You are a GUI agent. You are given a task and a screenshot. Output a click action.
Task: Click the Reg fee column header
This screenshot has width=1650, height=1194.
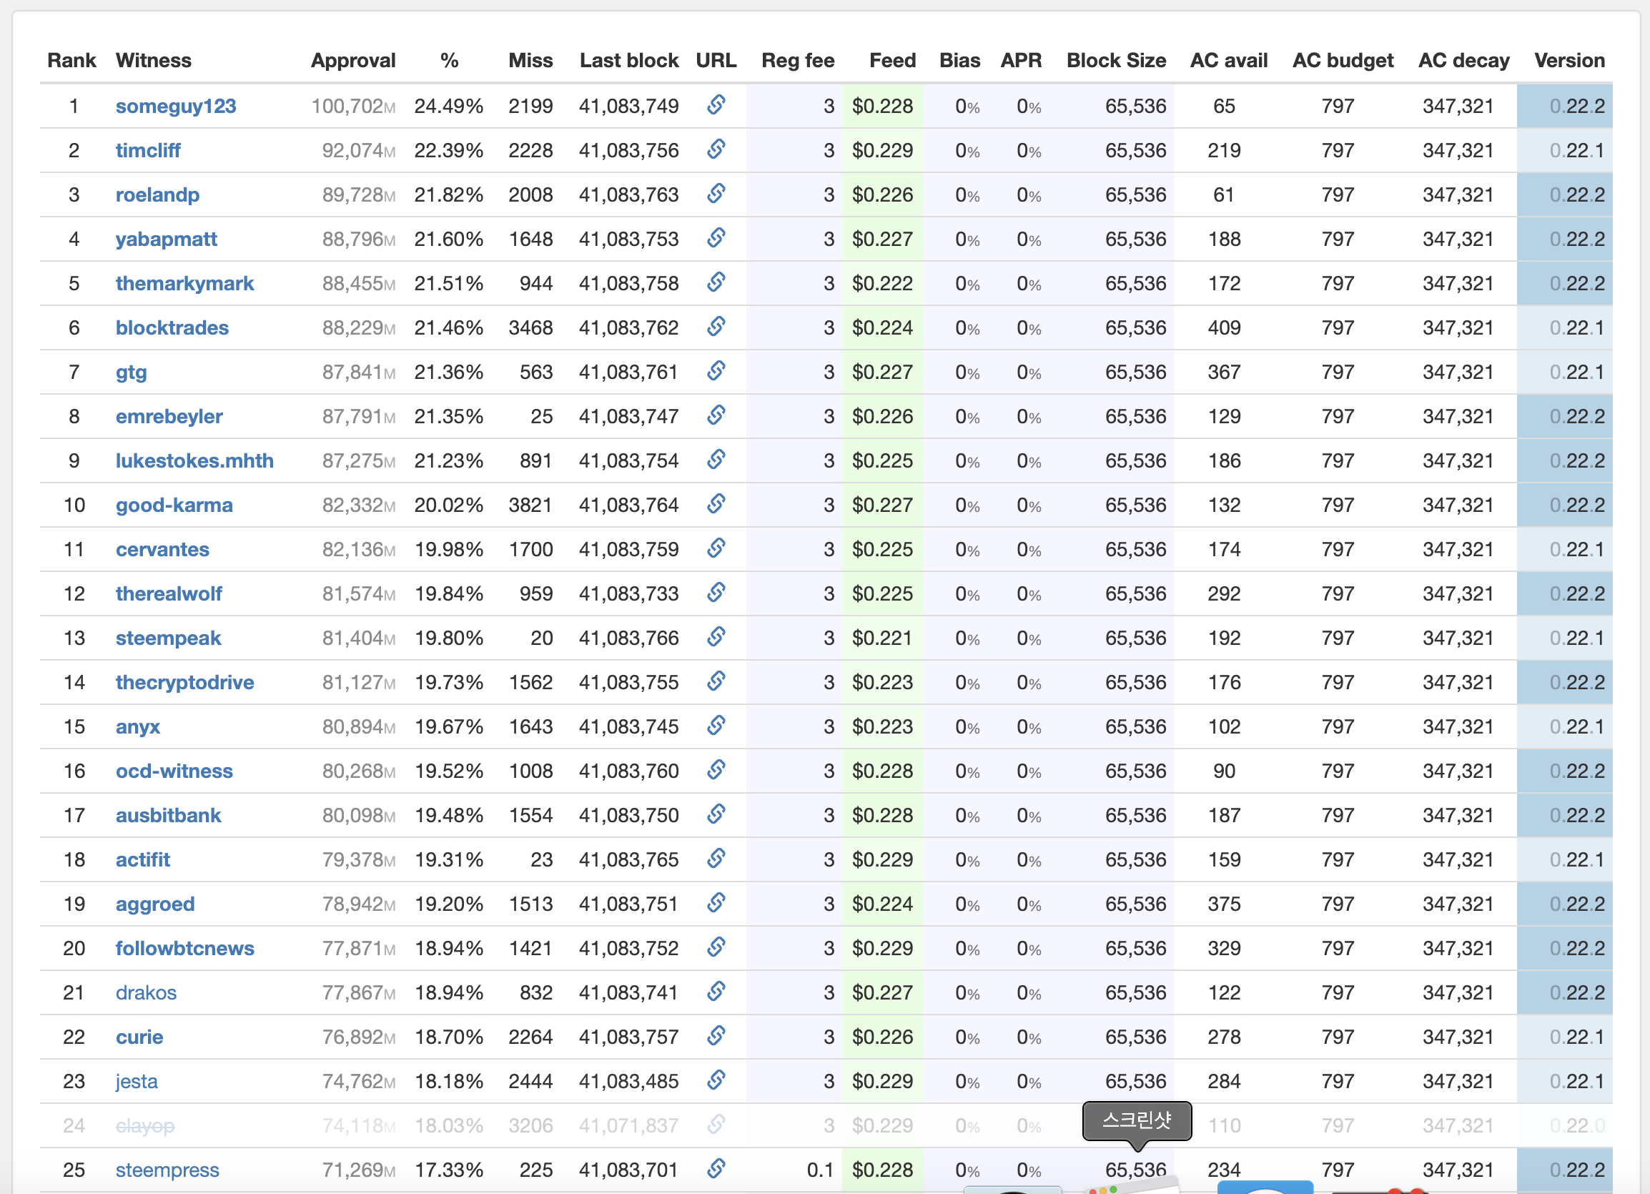(798, 60)
